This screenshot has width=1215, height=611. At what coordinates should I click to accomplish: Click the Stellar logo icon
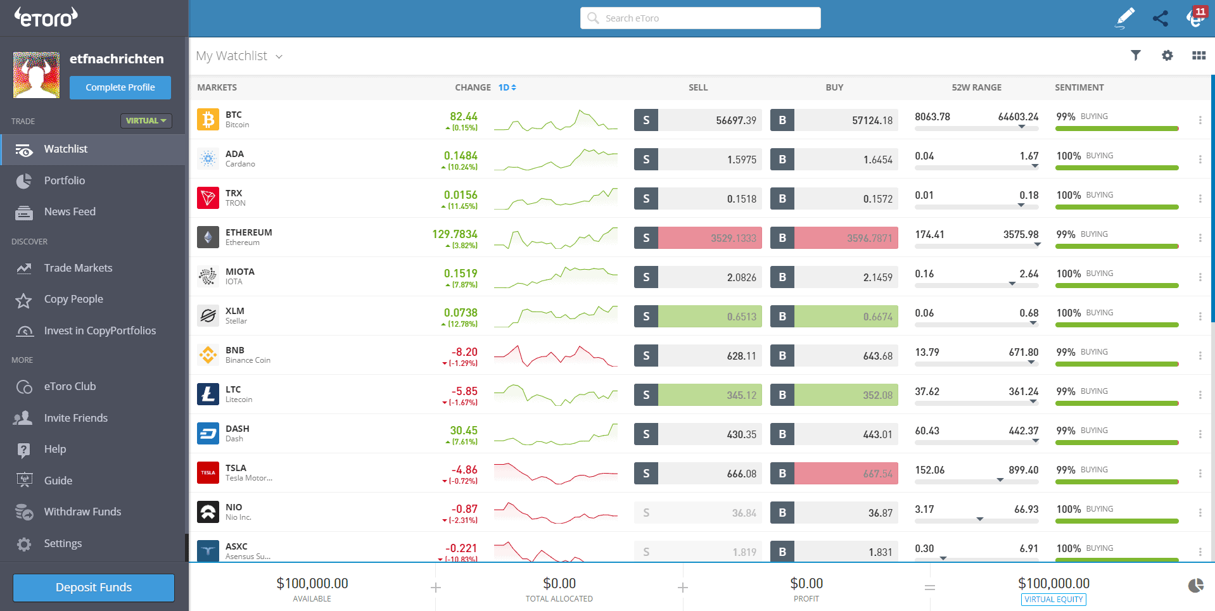point(208,315)
